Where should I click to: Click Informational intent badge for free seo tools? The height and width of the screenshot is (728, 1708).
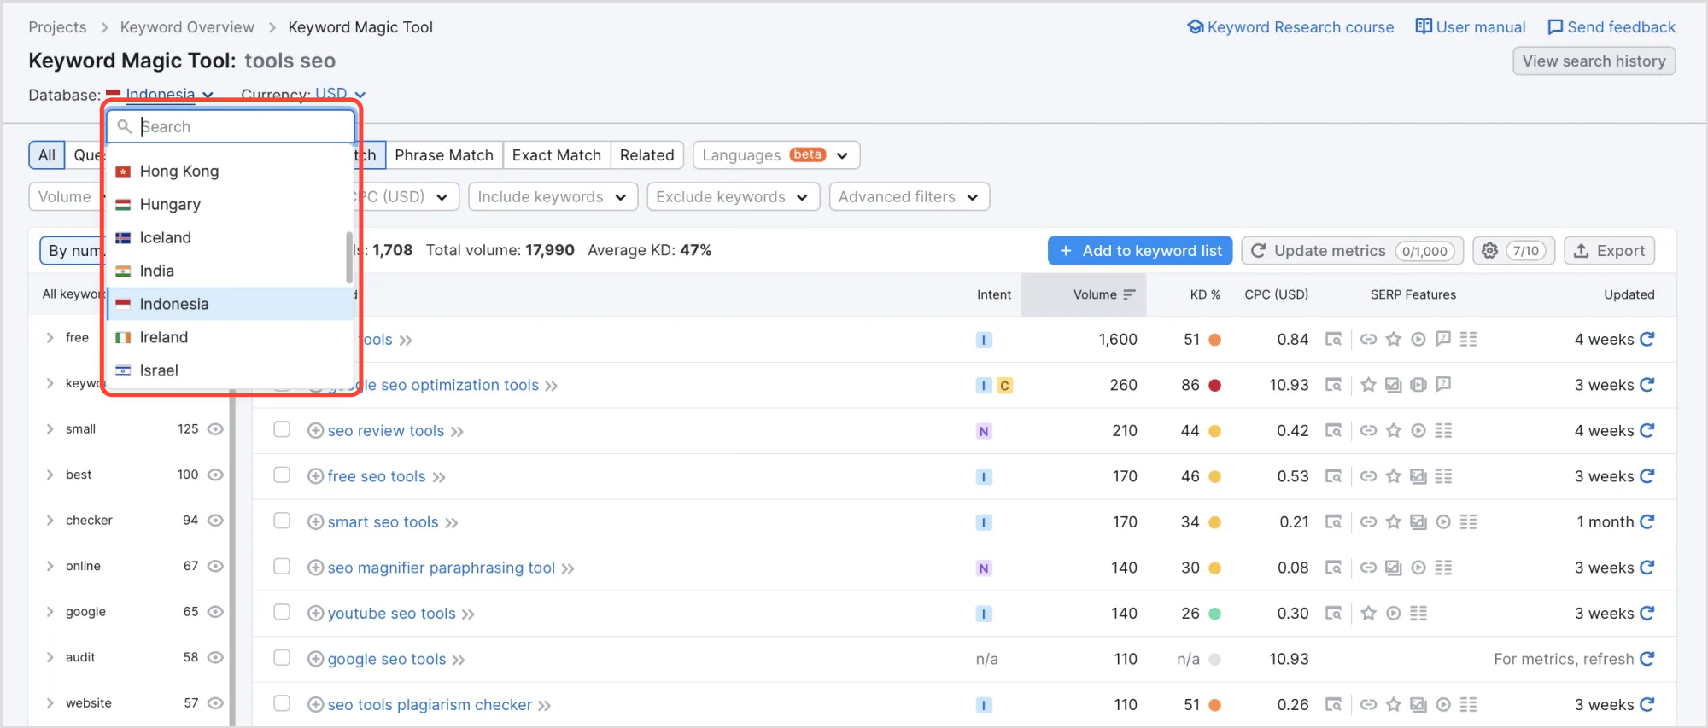[984, 477]
